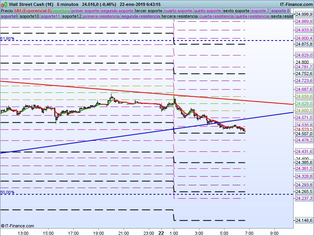Click the 5 minutos timeframe text
Screen dimensions: 314x236
(x=68, y=4)
